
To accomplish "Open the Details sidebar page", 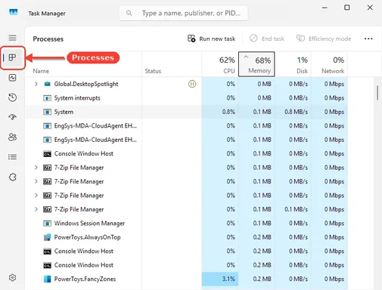I will click(12, 157).
